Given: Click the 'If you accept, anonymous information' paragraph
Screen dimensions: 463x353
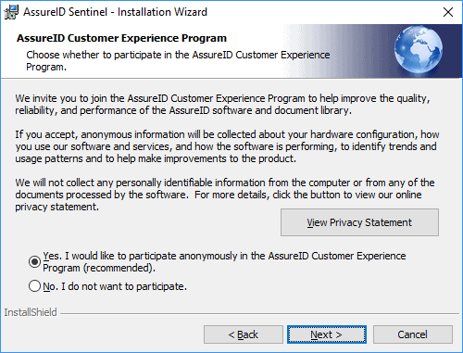Looking at the screenshot, I should pyautogui.click(x=227, y=146).
